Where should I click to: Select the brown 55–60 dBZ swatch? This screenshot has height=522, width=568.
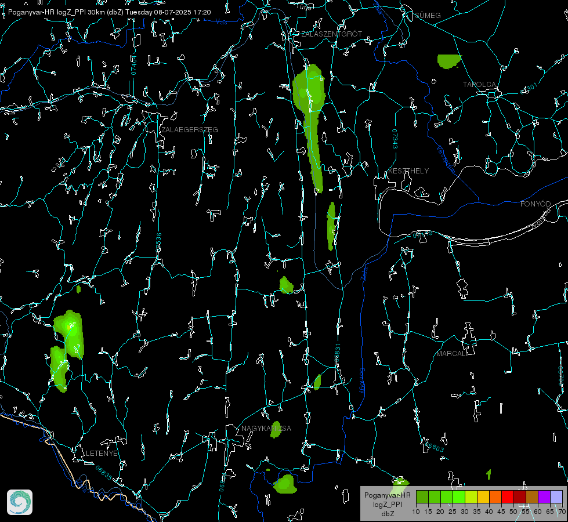click(532, 496)
